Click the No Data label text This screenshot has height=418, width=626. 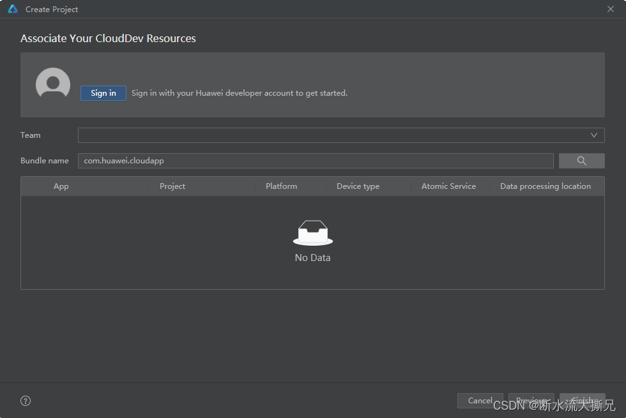point(313,258)
